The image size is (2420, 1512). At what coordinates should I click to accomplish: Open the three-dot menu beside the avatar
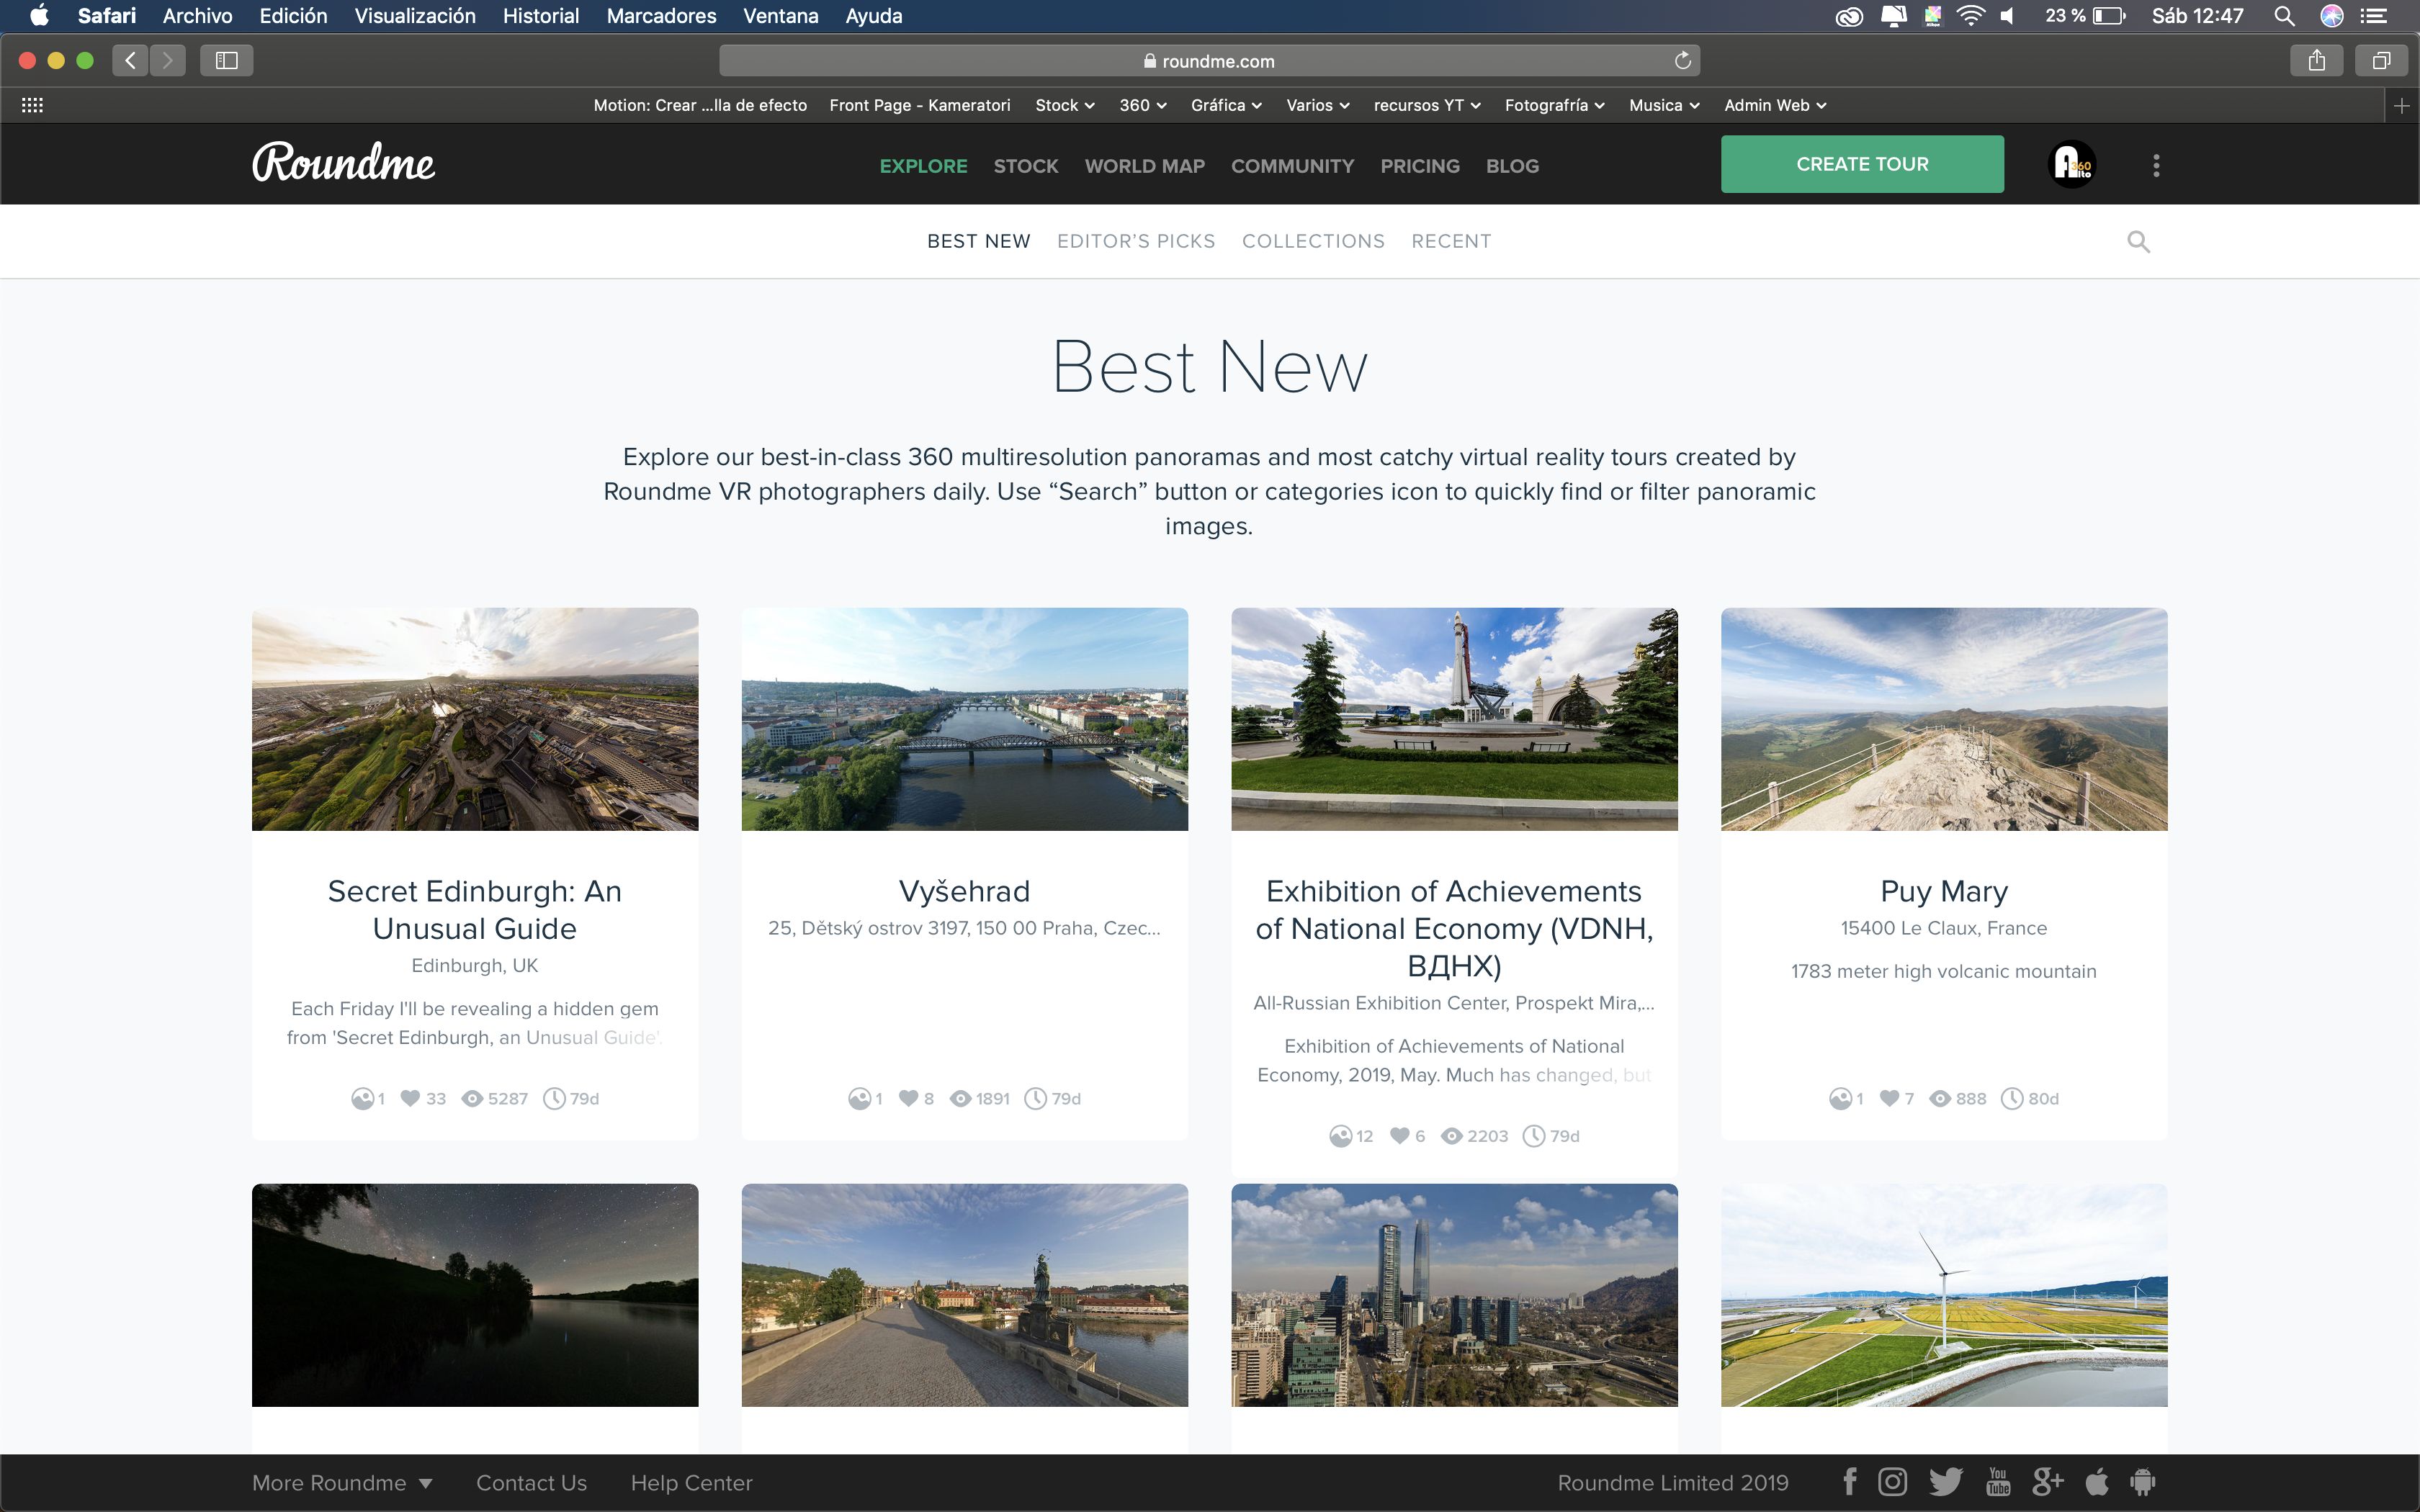2156,165
